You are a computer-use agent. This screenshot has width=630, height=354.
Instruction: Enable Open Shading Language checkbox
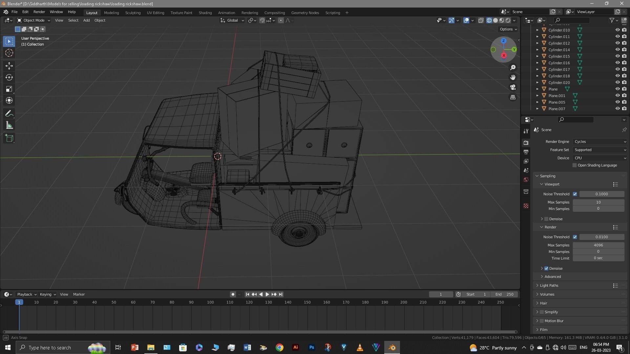575,165
